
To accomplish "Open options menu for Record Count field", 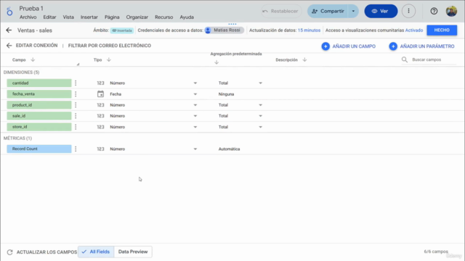I will pos(76,149).
